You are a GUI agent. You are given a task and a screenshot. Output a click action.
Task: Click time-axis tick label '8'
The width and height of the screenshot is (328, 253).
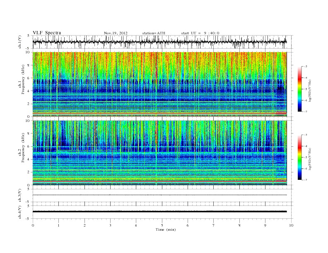[x=239, y=225]
